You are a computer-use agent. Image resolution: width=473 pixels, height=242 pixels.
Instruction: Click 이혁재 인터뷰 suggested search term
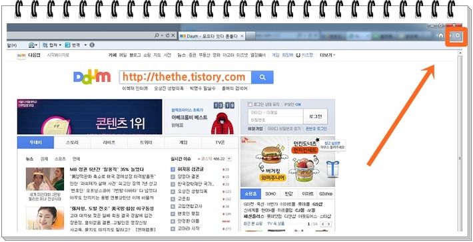(135, 88)
